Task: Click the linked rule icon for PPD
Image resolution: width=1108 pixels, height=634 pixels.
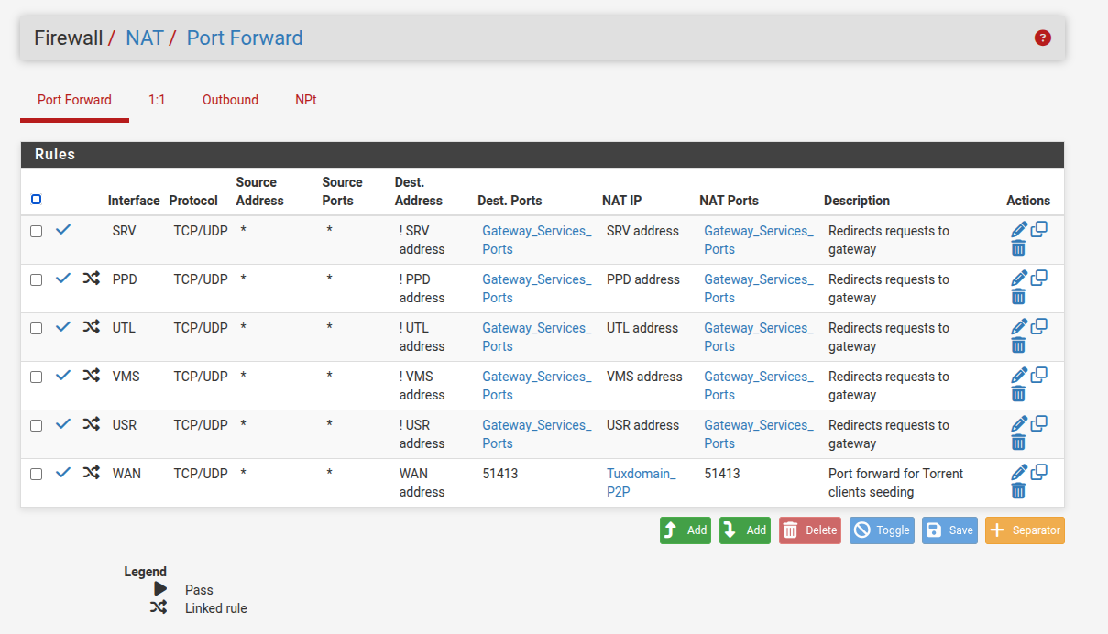Action: pos(91,279)
